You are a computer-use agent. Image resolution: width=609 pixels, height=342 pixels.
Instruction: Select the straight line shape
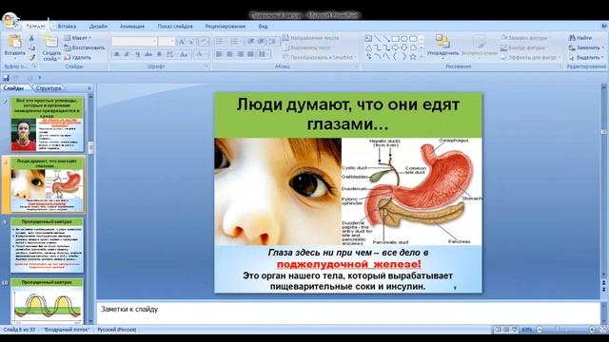click(378, 38)
